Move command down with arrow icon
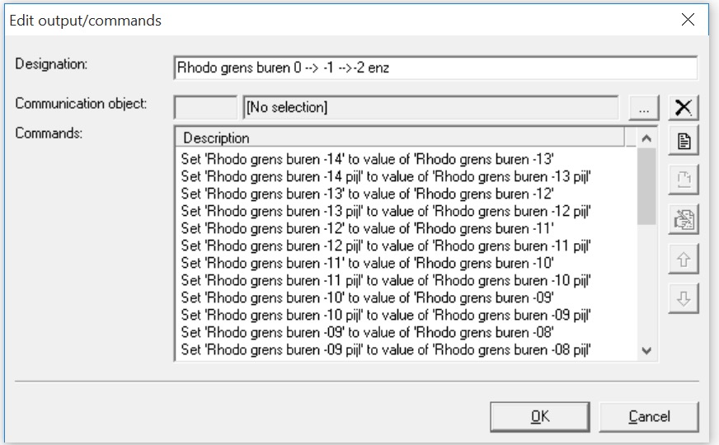Image resolution: width=719 pixels, height=445 pixels. (x=684, y=297)
